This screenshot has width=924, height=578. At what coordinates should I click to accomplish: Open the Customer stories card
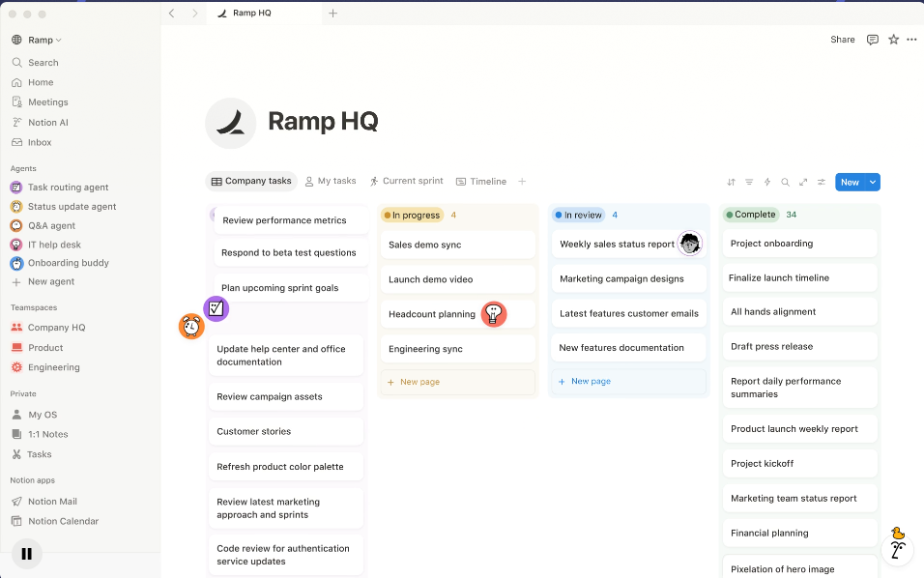286,431
